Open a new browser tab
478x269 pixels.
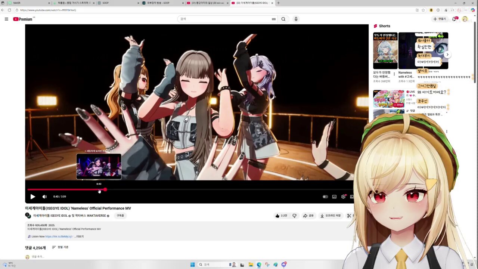point(278,3)
